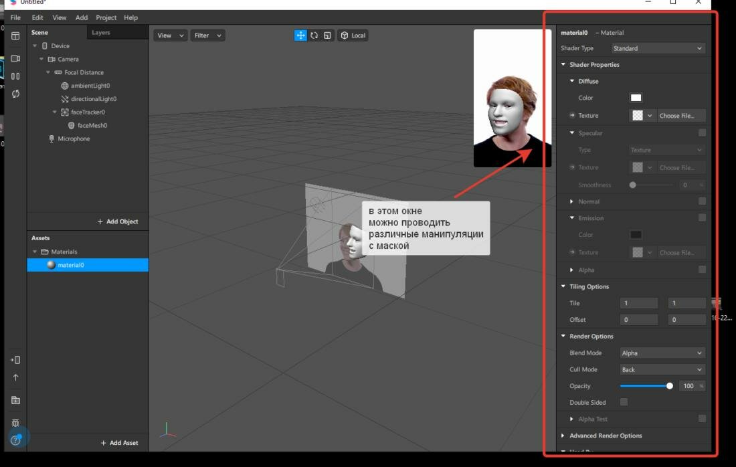Viewport: 736px width, 467px height.
Task: Enable the Emission checkbox
Action: (x=702, y=217)
